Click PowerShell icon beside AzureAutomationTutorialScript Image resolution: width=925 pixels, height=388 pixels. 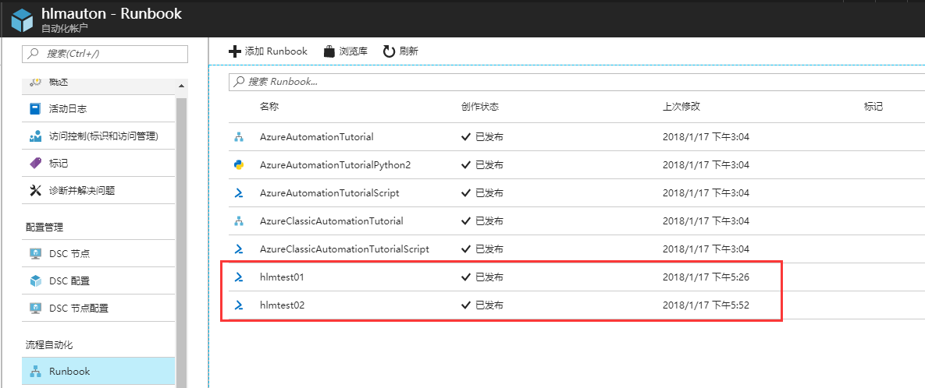pyautogui.click(x=238, y=193)
